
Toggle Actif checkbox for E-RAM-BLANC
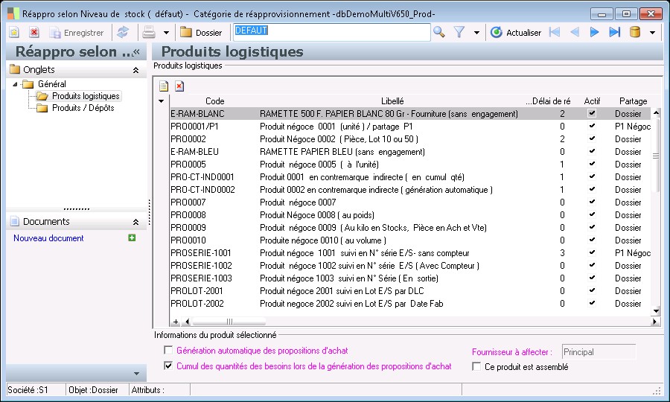point(592,114)
